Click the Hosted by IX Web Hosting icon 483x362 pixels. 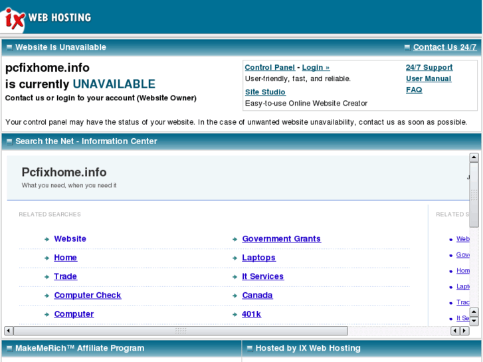[x=250, y=349]
